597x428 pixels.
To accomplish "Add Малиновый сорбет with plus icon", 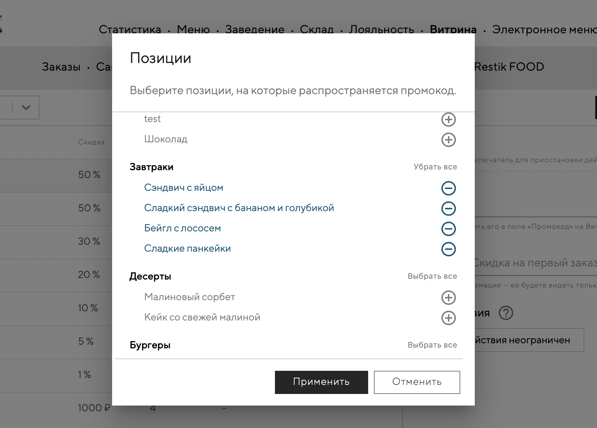I will [448, 298].
